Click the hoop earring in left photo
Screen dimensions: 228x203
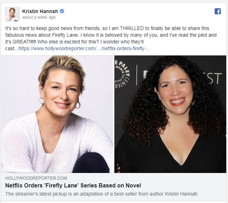tap(78, 105)
